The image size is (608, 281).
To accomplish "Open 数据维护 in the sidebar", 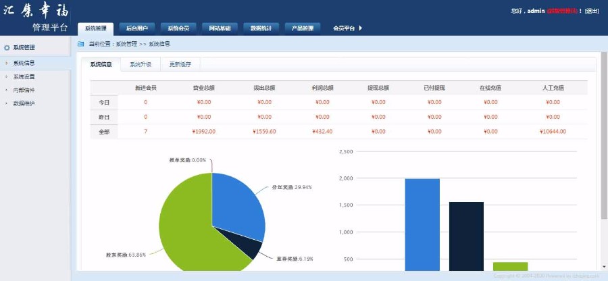I will [x=24, y=103].
